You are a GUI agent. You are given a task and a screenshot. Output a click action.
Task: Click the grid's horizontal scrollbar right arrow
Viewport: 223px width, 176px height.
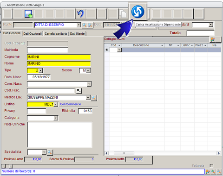(219, 153)
